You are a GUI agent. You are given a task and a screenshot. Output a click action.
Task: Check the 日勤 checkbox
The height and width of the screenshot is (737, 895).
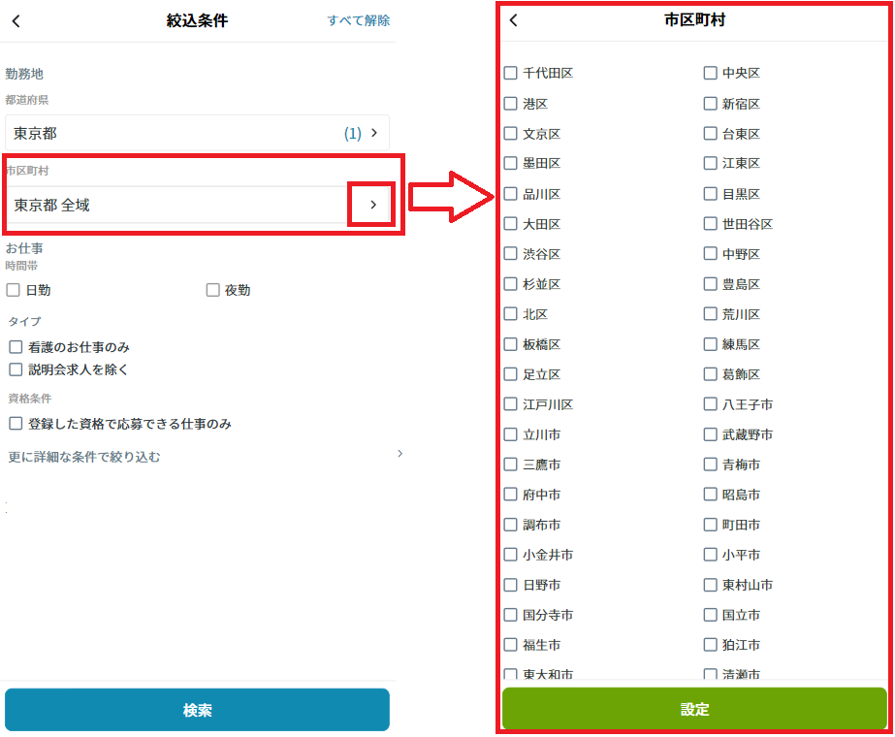[14, 290]
